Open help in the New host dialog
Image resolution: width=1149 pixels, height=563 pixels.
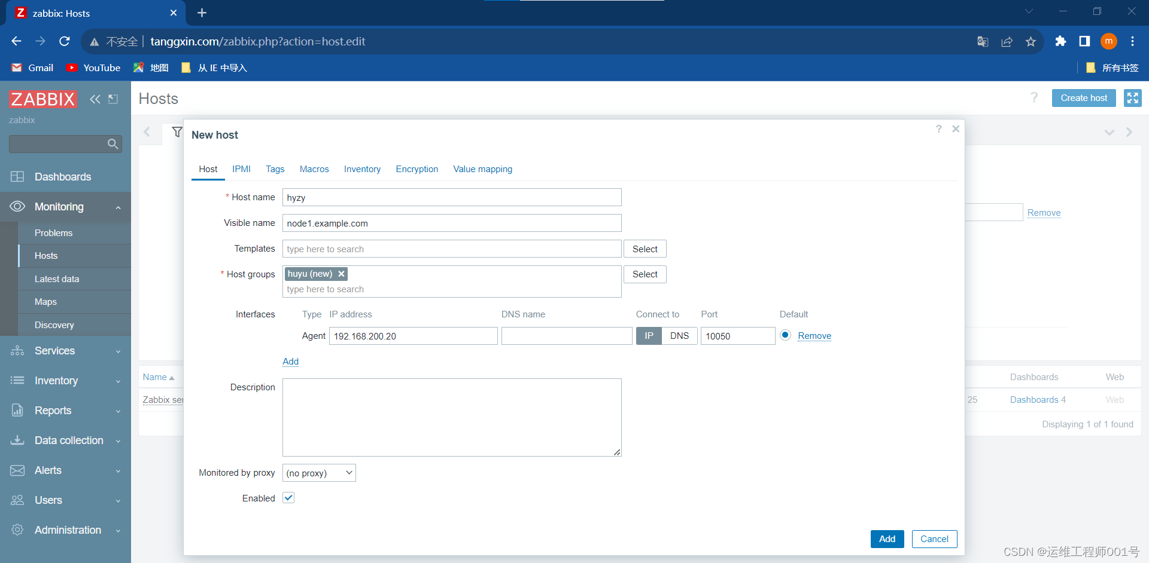point(939,129)
